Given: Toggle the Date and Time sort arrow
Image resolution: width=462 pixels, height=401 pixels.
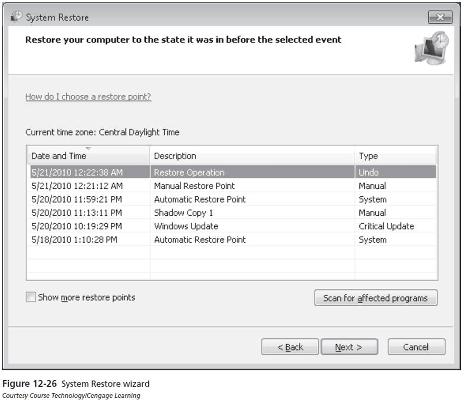Looking at the screenshot, I should (x=88, y=148).
